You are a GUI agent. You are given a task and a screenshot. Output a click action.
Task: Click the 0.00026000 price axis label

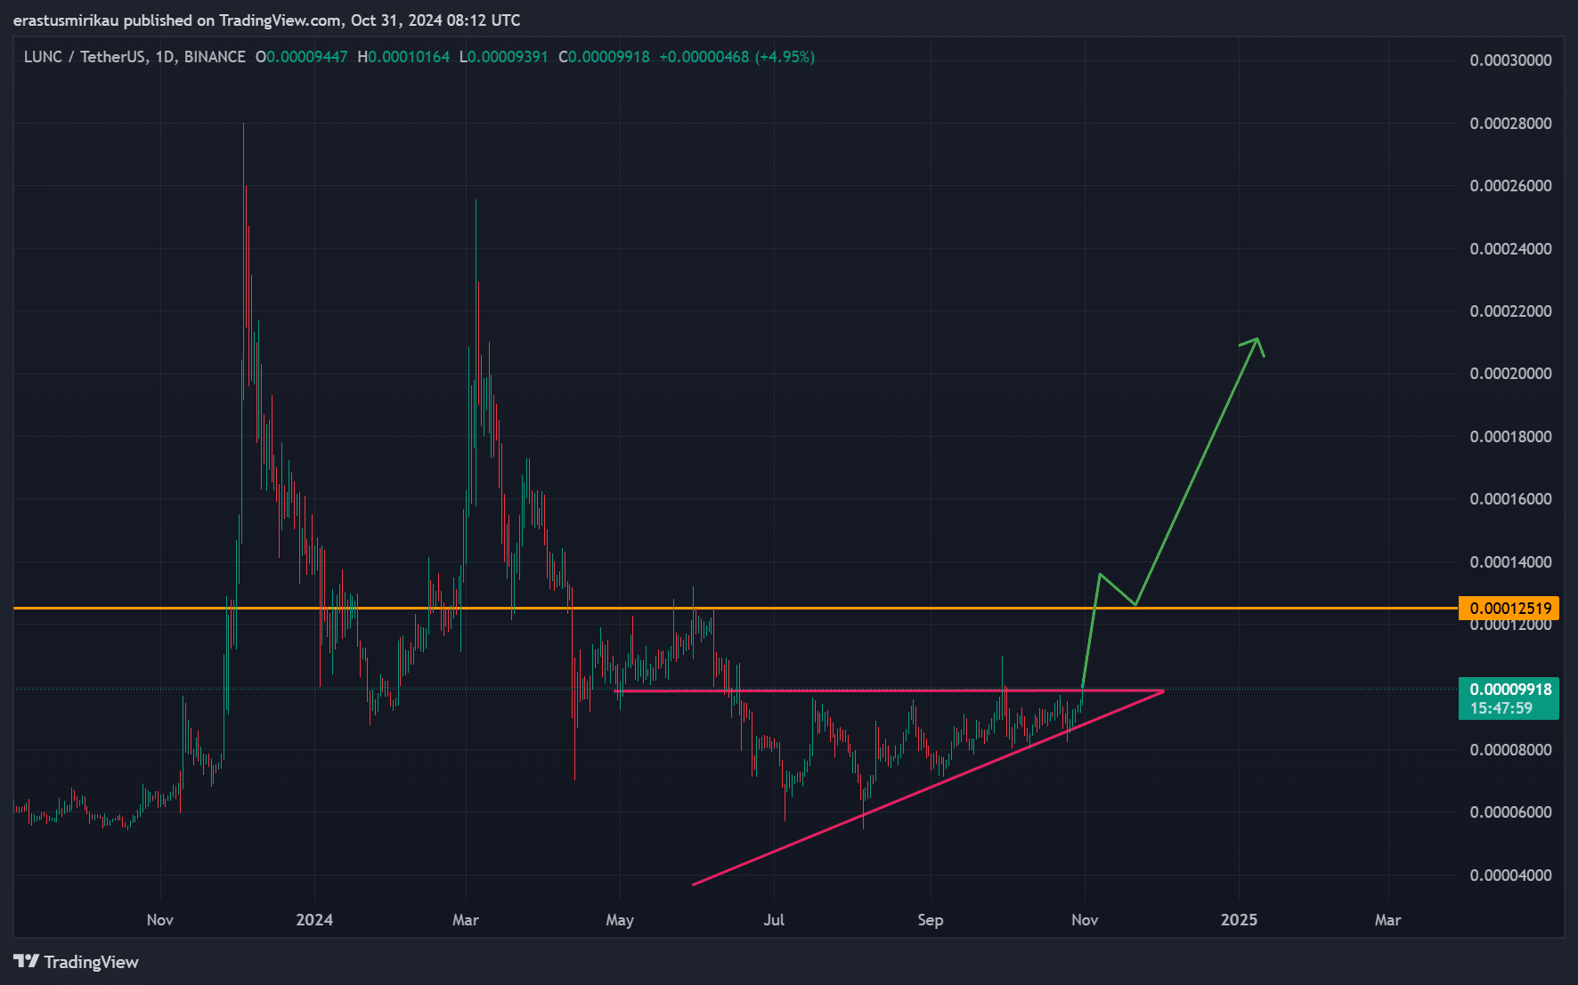1510,186
